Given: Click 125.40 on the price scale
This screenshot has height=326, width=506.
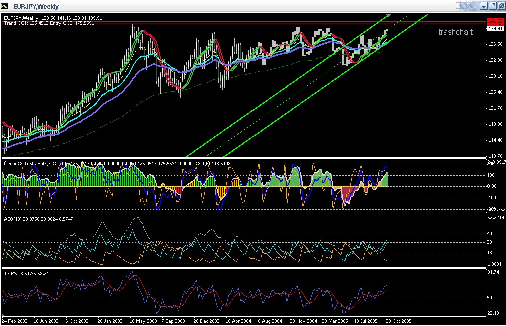Looking at the screenshot, I should 495,92.
